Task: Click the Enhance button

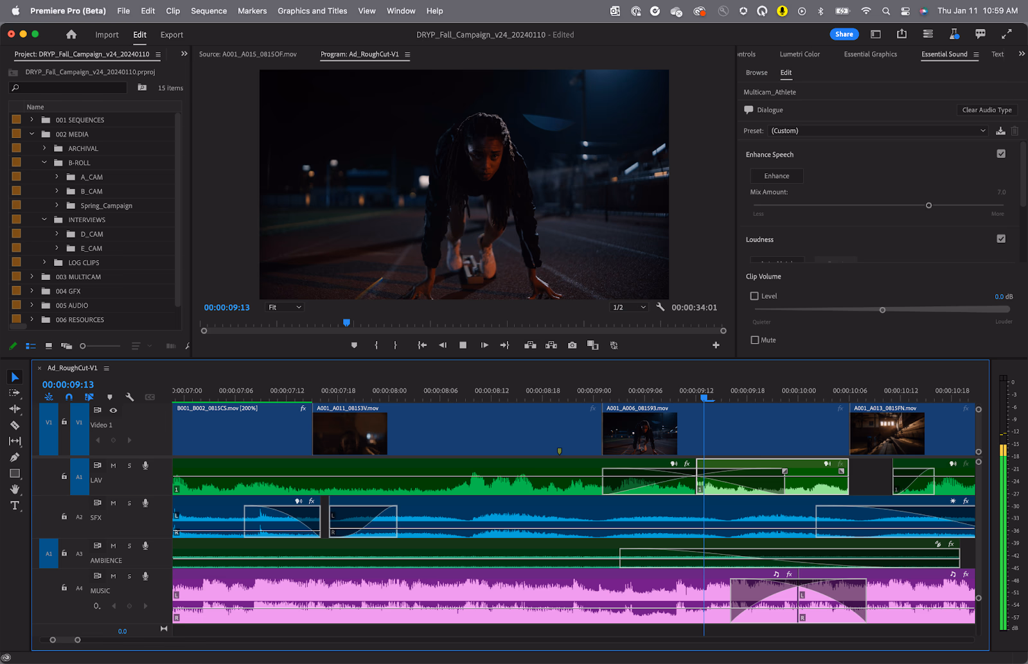Action: [776, 175]
